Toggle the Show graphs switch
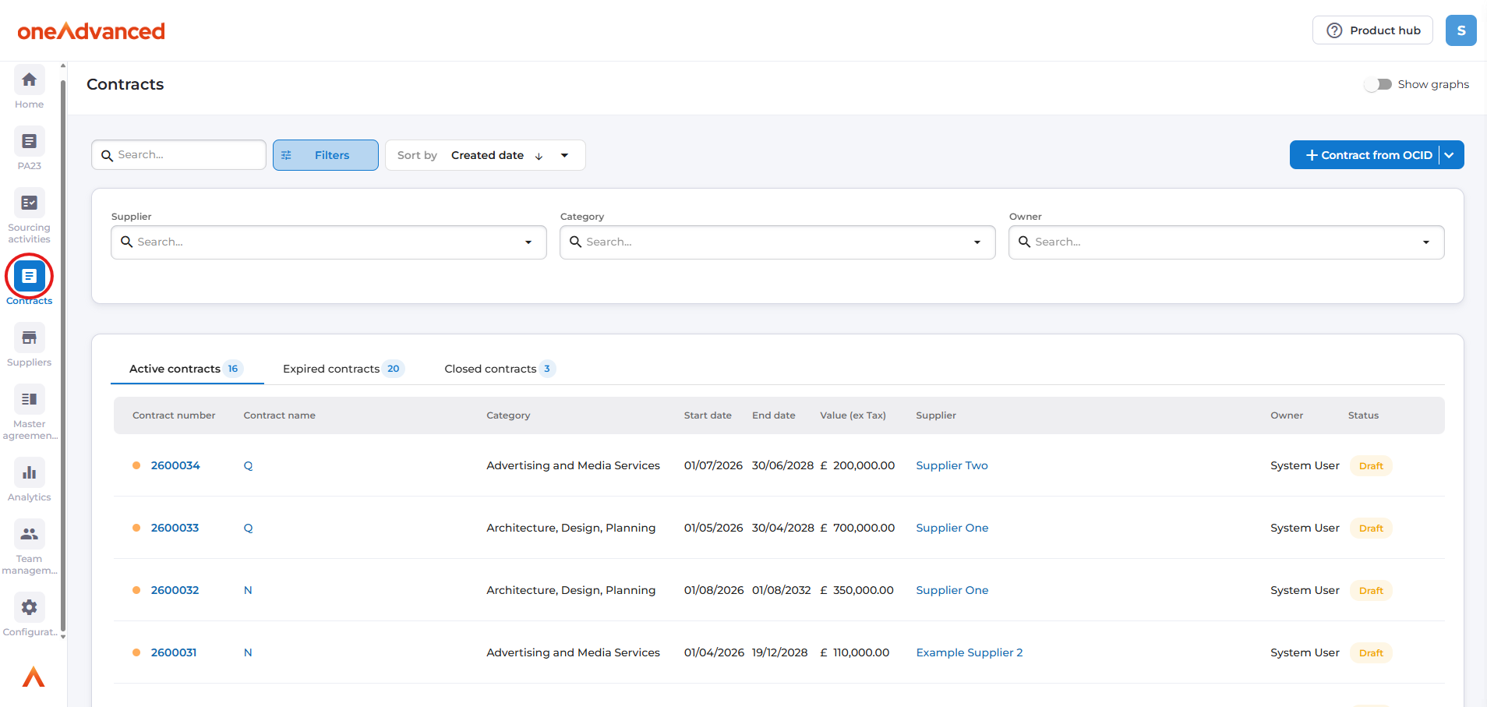 1378,84
